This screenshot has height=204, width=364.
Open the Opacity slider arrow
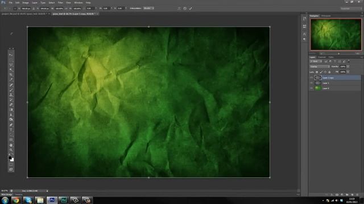click(348, 67)
